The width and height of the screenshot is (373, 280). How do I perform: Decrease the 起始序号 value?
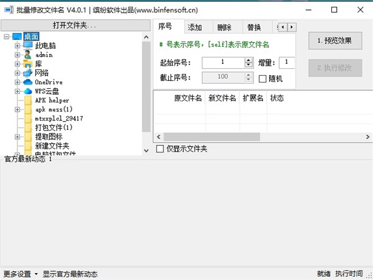point(249,65)
